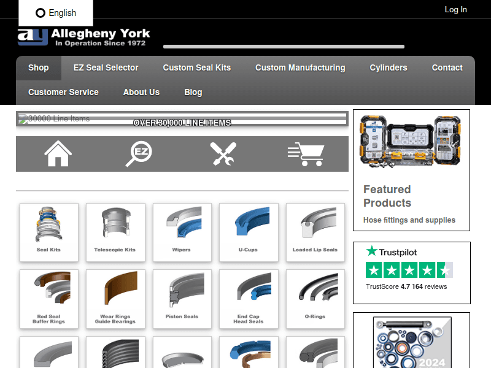
Task: Select the Seal Kits category tile
Action: click(49, 232)
